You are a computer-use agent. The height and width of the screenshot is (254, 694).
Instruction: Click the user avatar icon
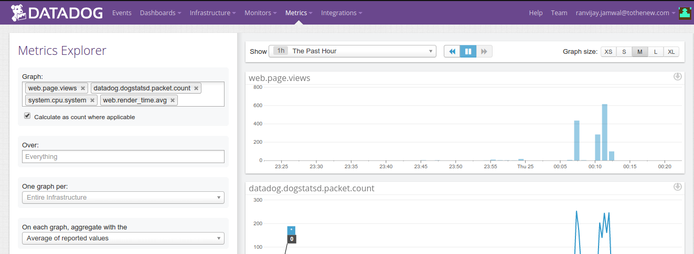[x=685, y=13]
